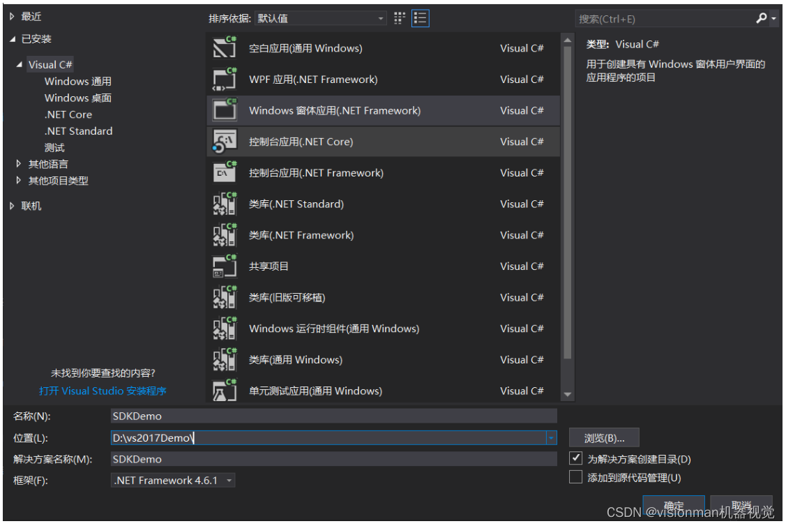Enable 添加到源代码管理 checkbox
The height and width of the screenshot is (526, 786).
point(575,477)
